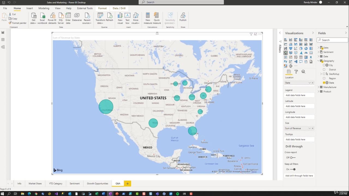Open the Enter data tool
The width and height of the screenshot is (349, 196).
(x=68, y=18)
